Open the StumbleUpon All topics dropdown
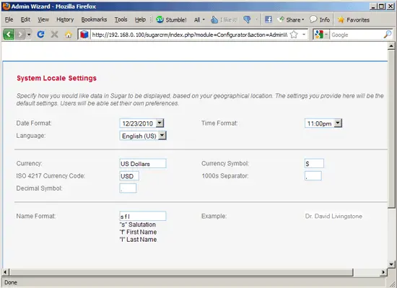The height and width of the screenshot is (288, 397). [199, 19]
